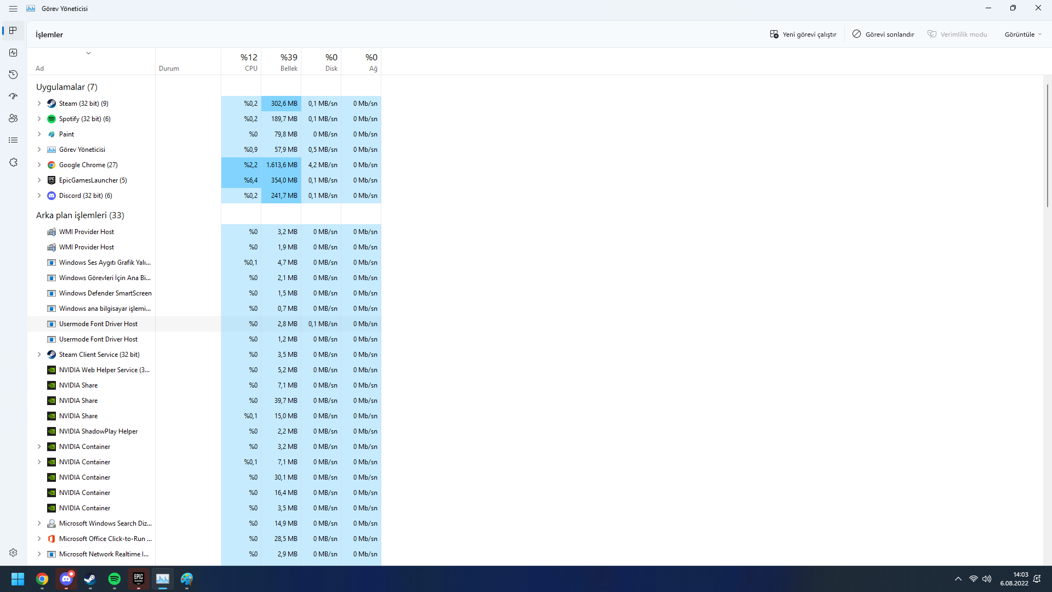Image resolution: width=1052 pixels, height=592 pixels.
Task: Open the App history sidebar icon
Action: point(13,75)
